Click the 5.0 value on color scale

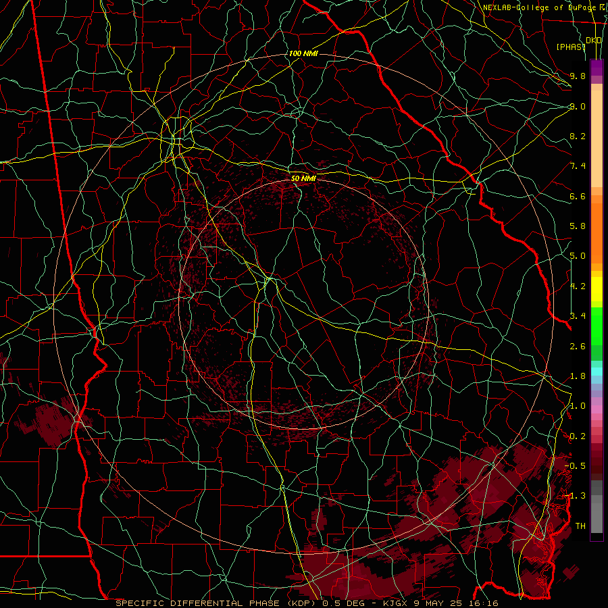[x=578, y=256]
